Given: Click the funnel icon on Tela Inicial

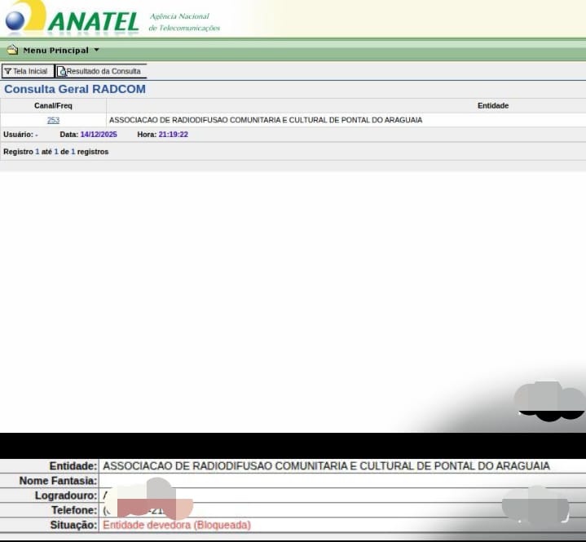Looking at the screenshot, I should pos(7,72).
